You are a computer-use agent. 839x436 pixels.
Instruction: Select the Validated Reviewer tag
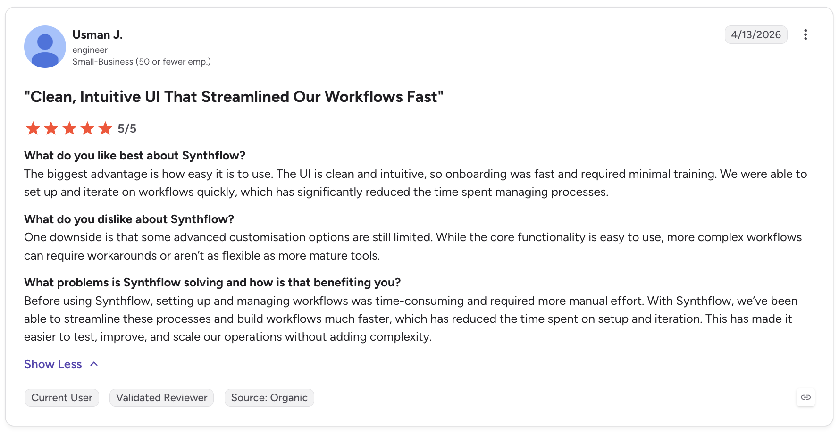161,398
